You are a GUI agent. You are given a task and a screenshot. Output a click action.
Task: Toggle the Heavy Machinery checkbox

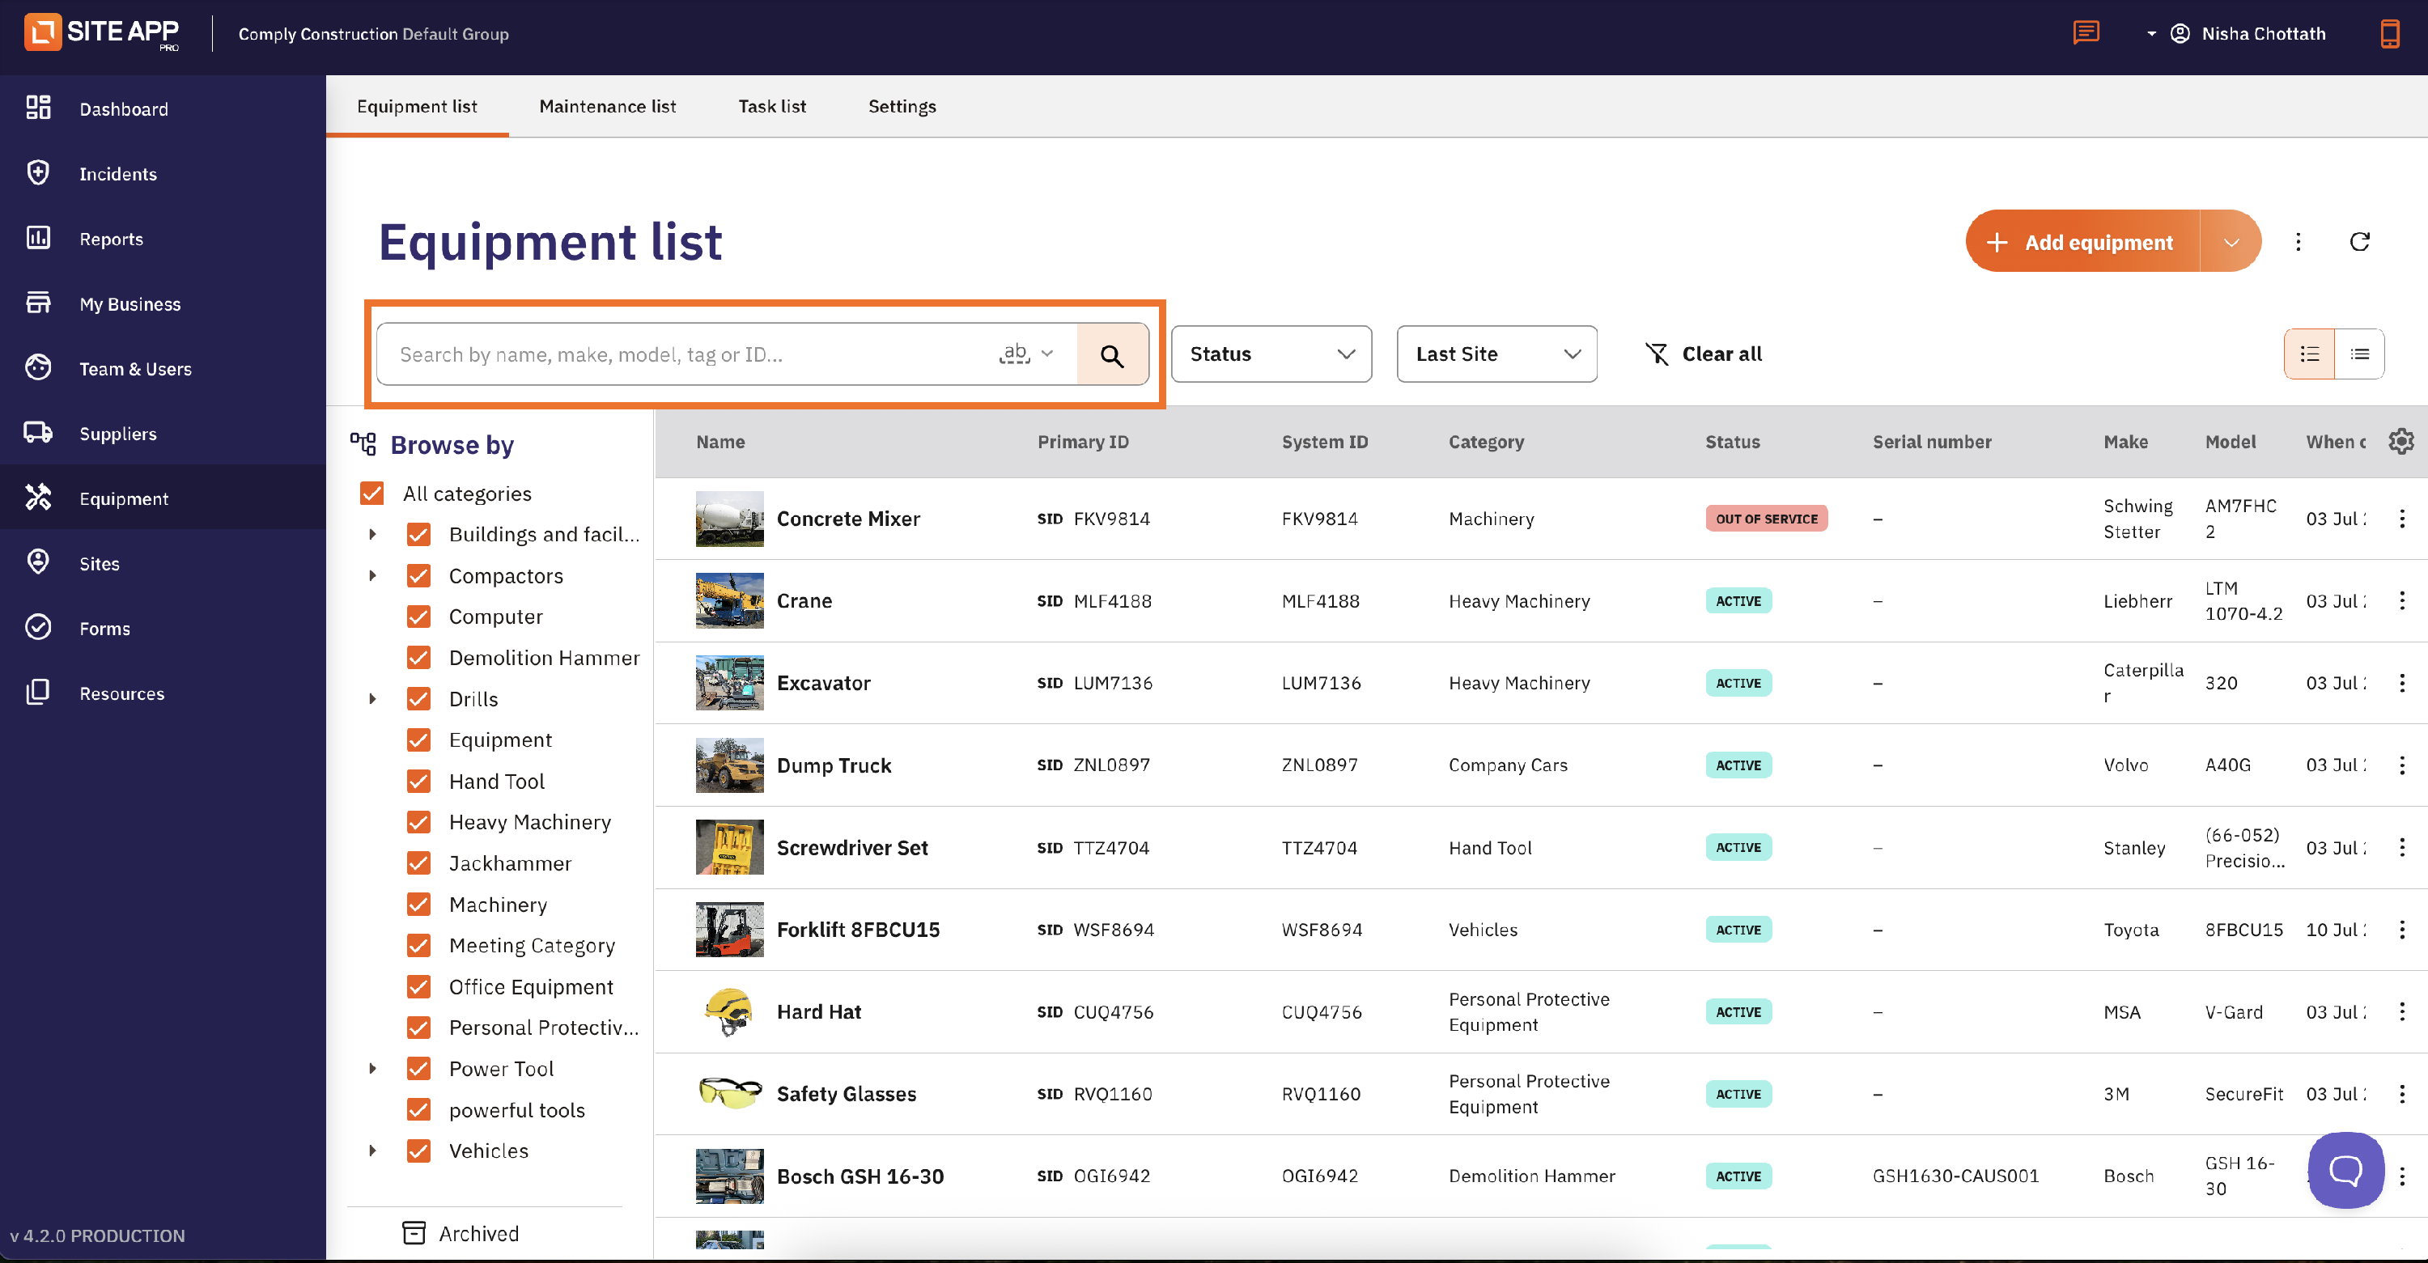click(x=418, y=822)
